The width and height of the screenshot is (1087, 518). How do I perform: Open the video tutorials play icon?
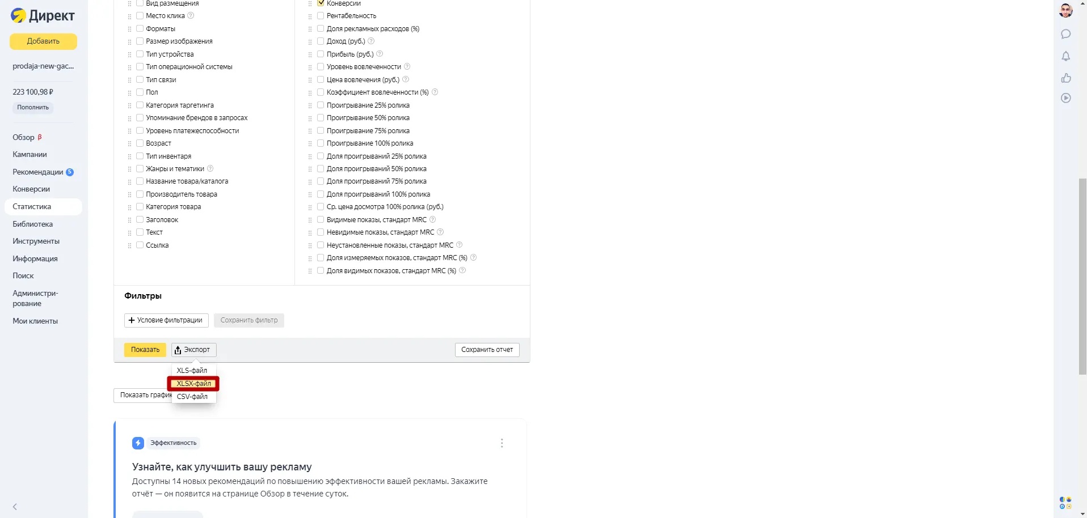pyautogui.click(x=1066, y=98)
